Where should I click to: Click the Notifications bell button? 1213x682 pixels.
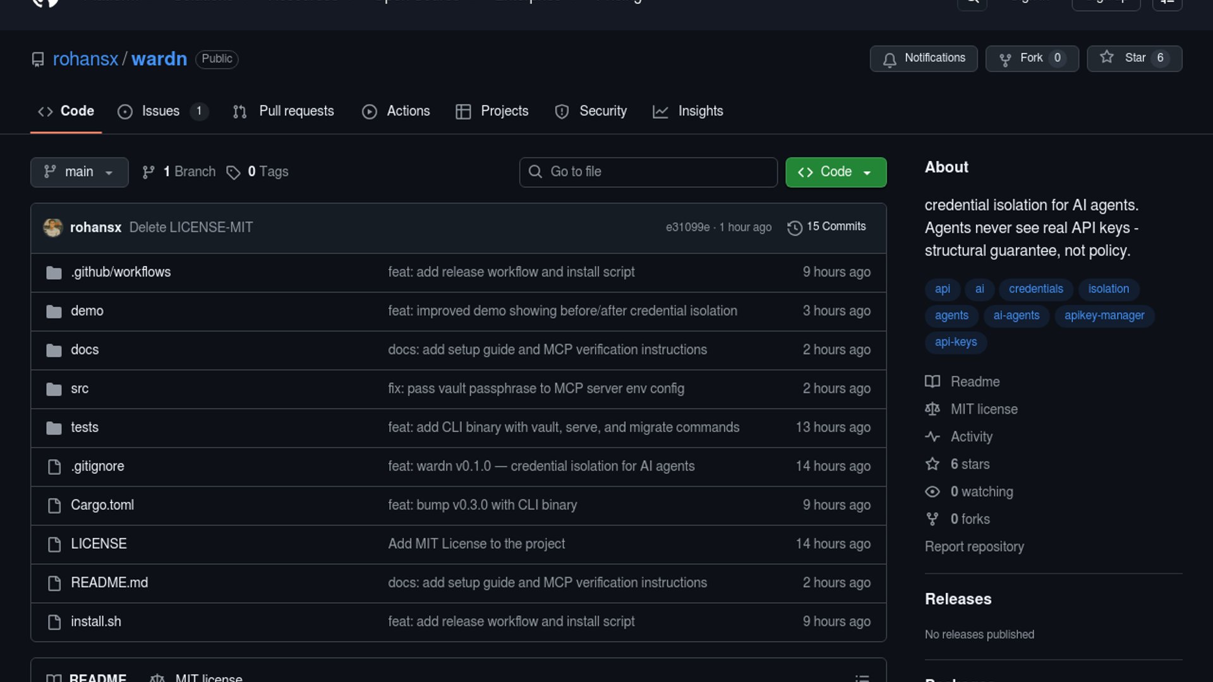pos(923,58)
